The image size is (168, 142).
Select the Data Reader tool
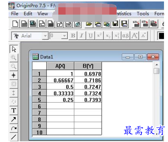coord(14,84)
